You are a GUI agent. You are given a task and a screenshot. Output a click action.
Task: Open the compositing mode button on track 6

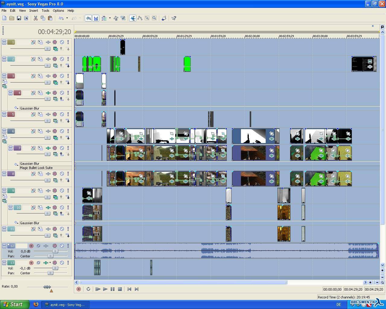coord(55,138)
